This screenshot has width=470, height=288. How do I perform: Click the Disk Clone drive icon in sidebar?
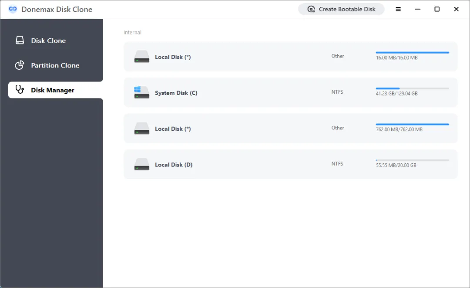coord(20,41)
